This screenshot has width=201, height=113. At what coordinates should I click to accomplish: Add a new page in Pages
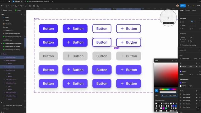click(x=22, y=14)
